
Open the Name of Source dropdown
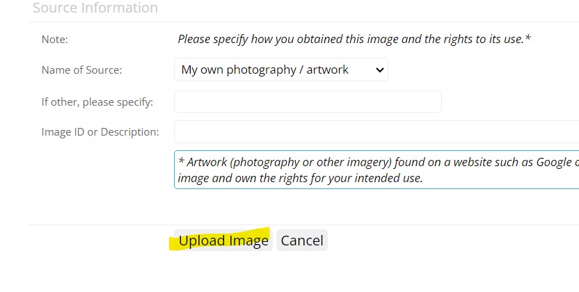pyautogui.click(x=281, y=70)
